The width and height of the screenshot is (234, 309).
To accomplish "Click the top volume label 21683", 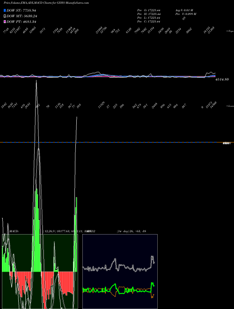I will (99, 30).
